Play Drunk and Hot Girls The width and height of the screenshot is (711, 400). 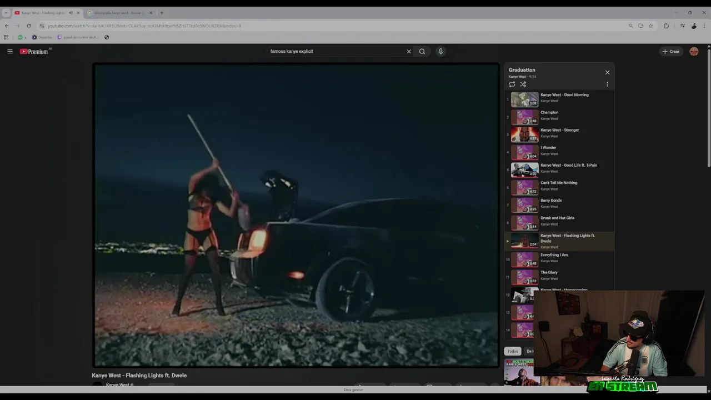click(559, 222)
